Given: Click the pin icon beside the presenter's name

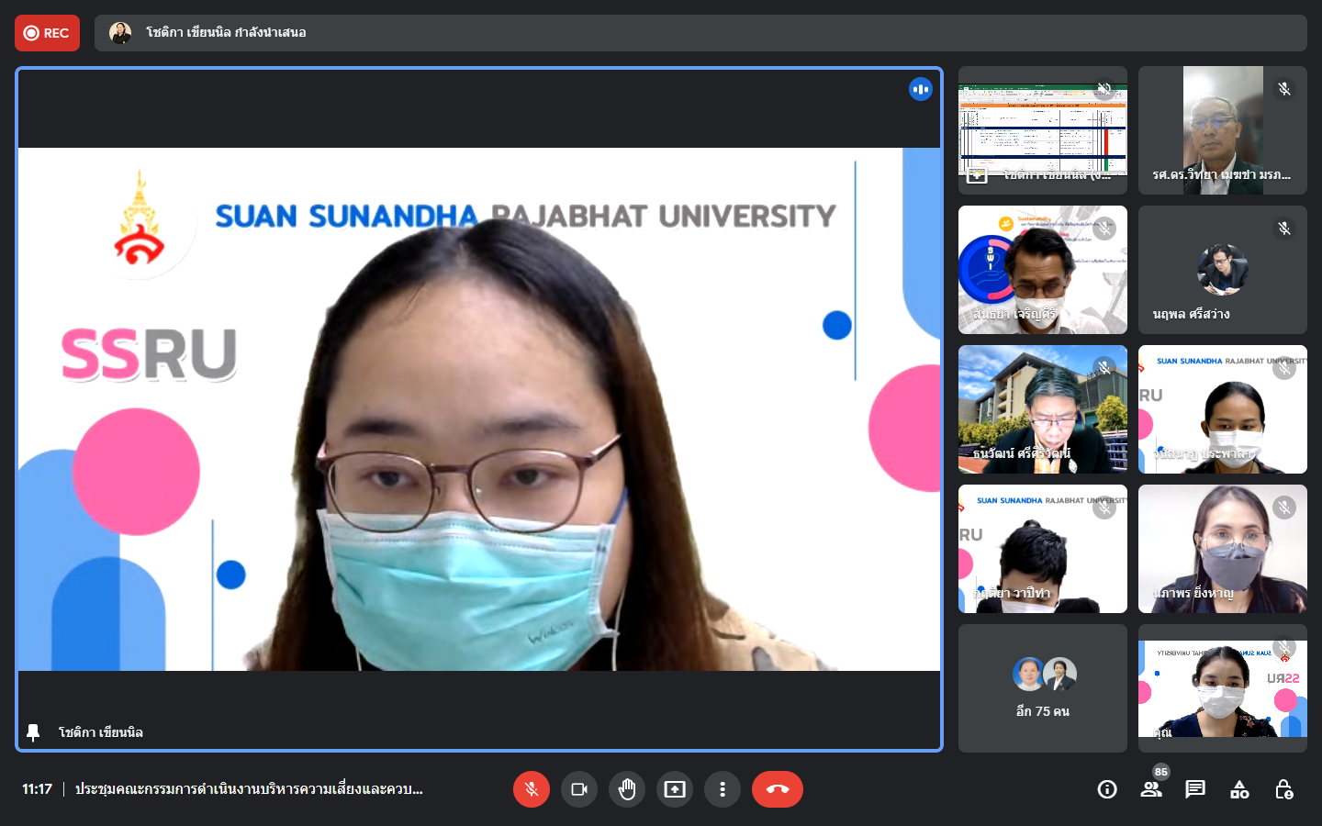Looking at the screenshot, I should pyautogui.click(x=33, y=732).
